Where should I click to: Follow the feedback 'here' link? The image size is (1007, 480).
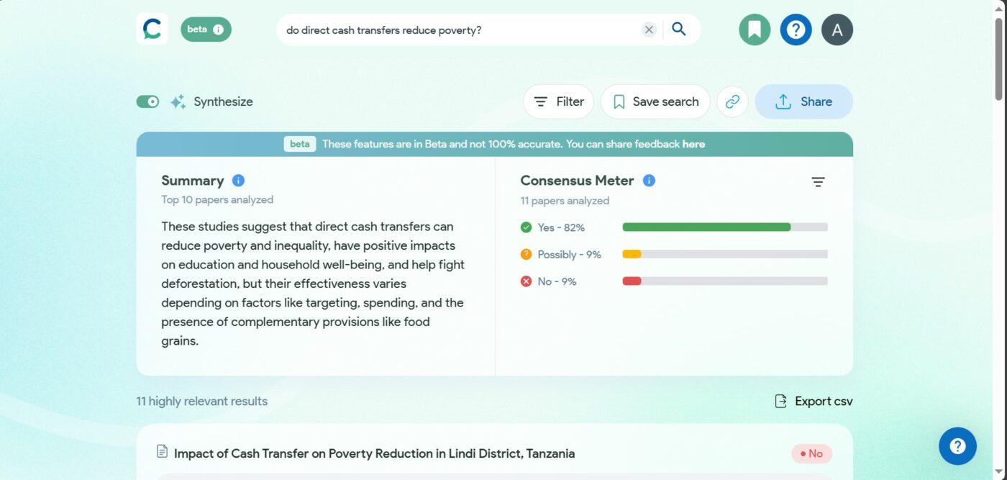[x=693, y=144]
